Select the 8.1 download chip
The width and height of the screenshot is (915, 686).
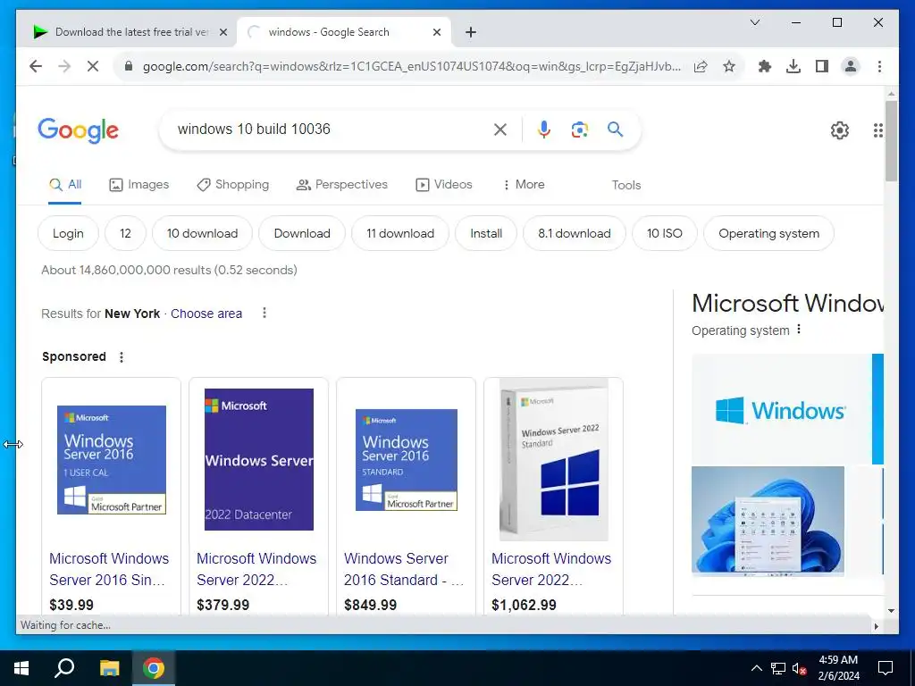pos(575,233)
